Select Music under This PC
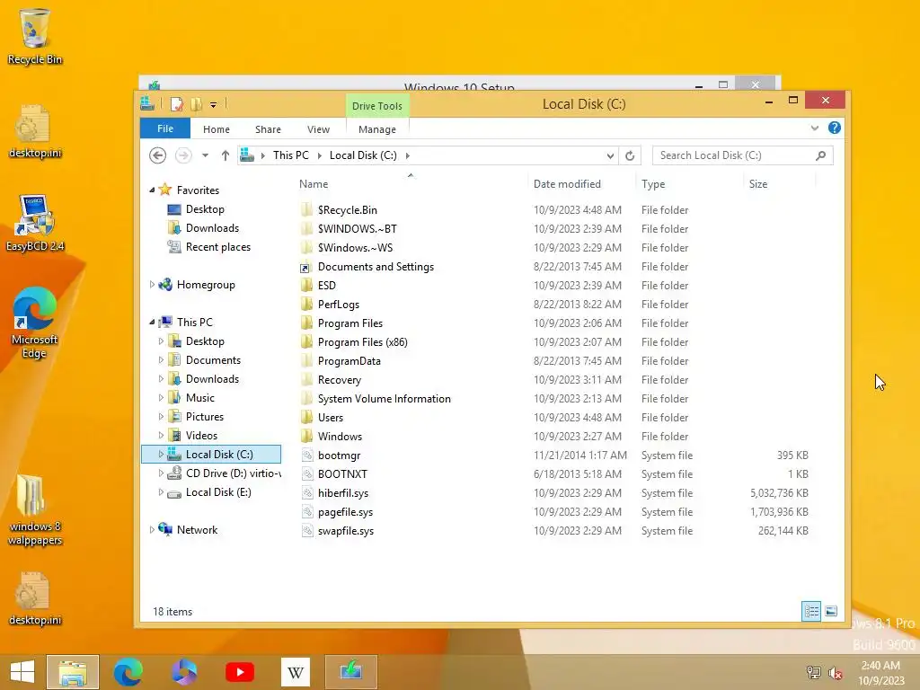920x690 pixels. coord(200,398)
